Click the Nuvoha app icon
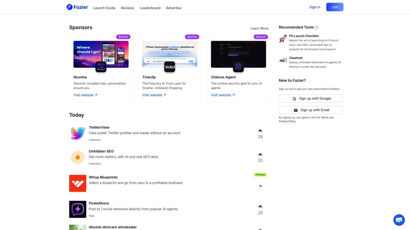This screenshot has width=410, height=230. click(x=101, y=67)
